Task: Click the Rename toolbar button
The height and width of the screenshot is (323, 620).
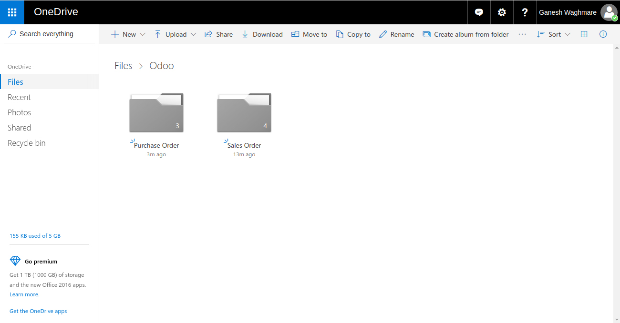Action: [x=396, y=34]
